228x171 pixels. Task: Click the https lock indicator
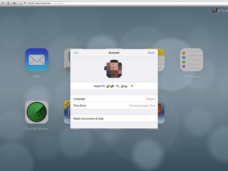coord(30,3)
